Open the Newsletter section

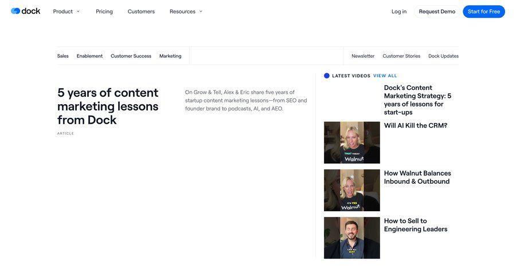coord(363,56)
